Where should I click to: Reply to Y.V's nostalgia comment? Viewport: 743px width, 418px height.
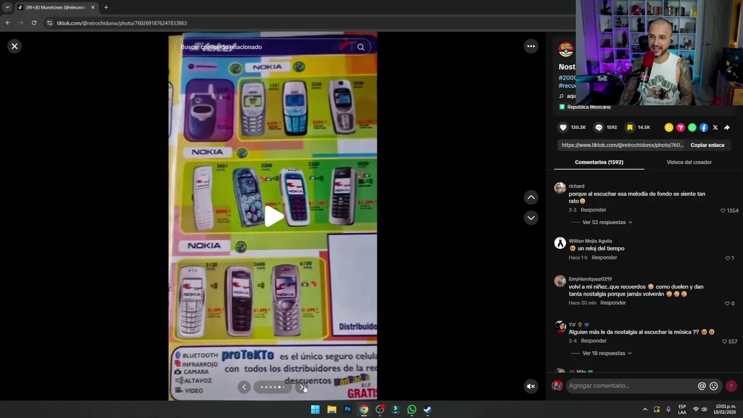(x=593, y=341)
